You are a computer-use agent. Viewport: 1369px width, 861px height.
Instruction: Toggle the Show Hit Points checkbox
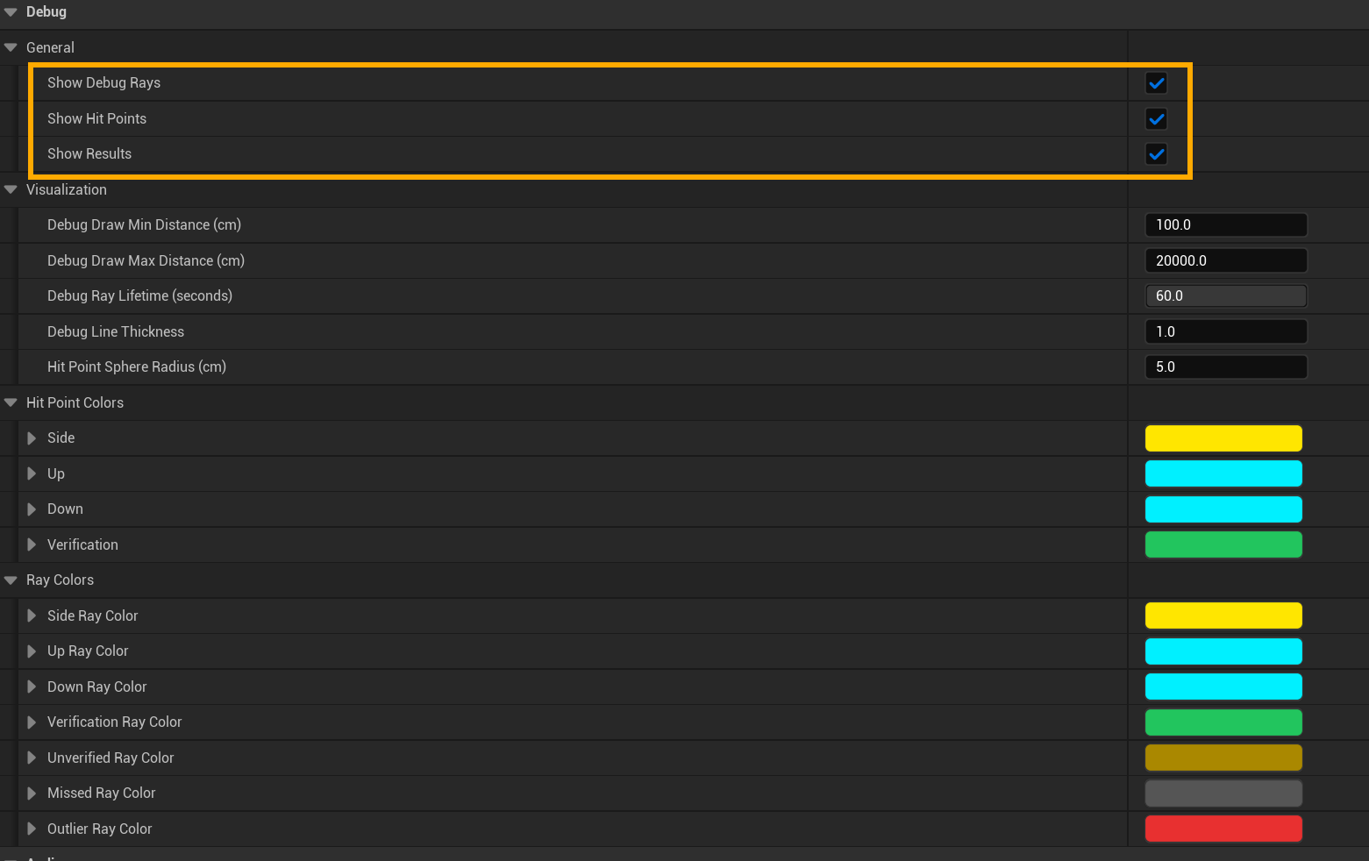point(1156,118)
